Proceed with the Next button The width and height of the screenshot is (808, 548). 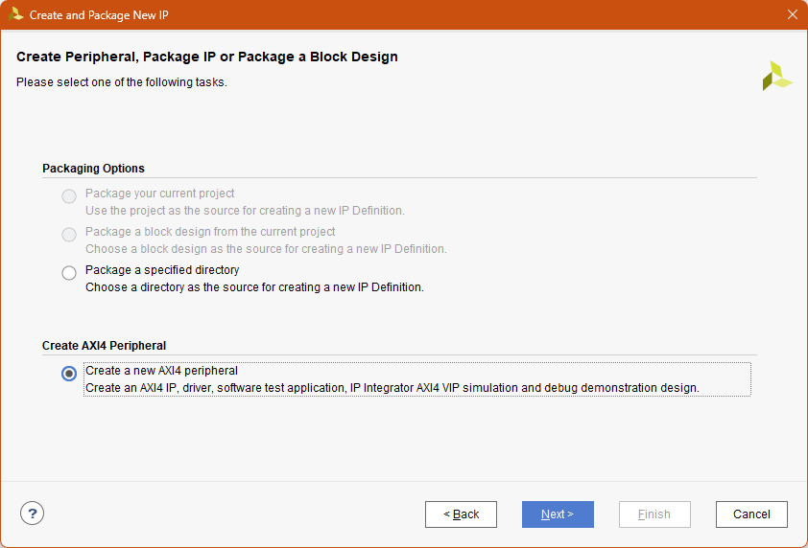558,514
